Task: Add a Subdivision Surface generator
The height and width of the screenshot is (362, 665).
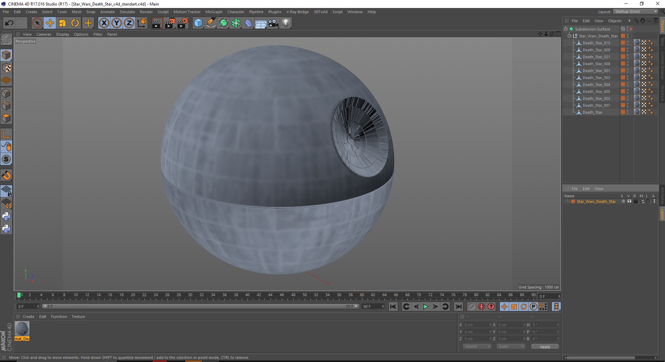Action: point(224,23)
